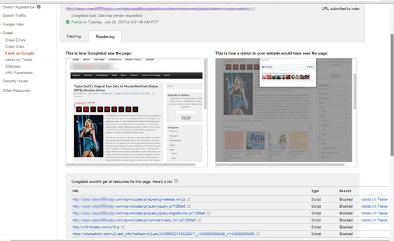Open Security Issues in sidebar
The width and height of the screenshot is (394, 241).
[15, 81]
